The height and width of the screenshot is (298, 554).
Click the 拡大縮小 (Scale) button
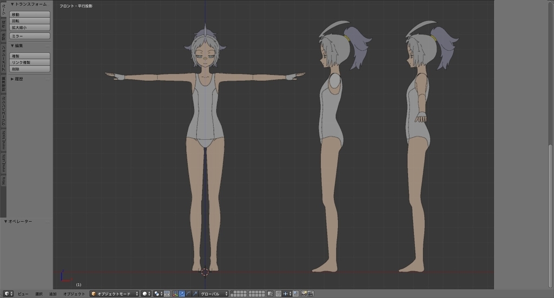[30, 27]
